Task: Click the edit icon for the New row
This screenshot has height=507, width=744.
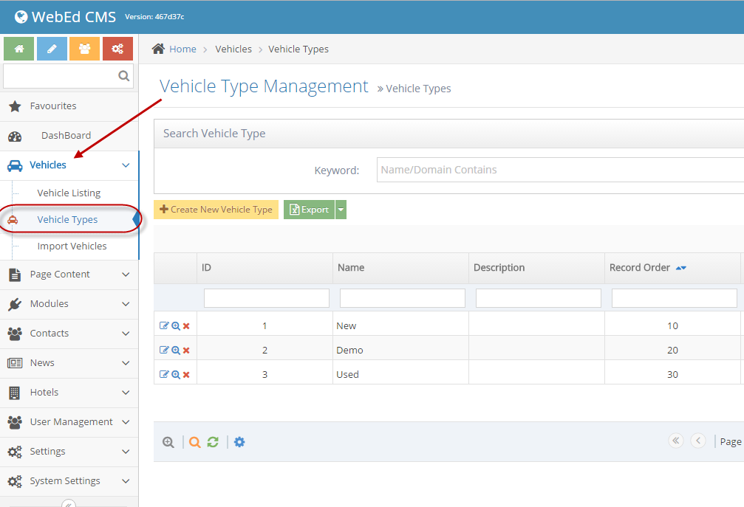Action: 164,326
